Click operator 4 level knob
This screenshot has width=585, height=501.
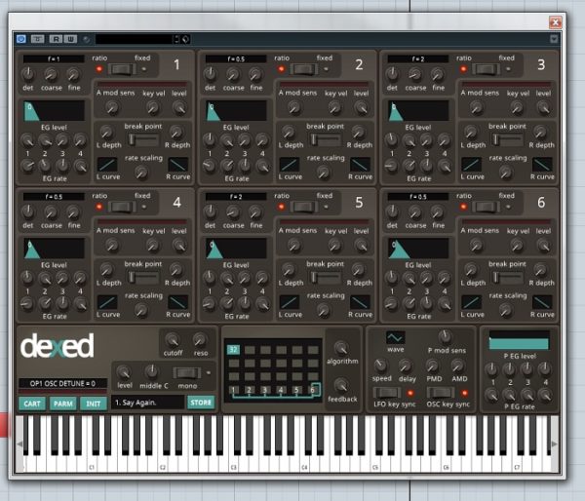point(179,246)
